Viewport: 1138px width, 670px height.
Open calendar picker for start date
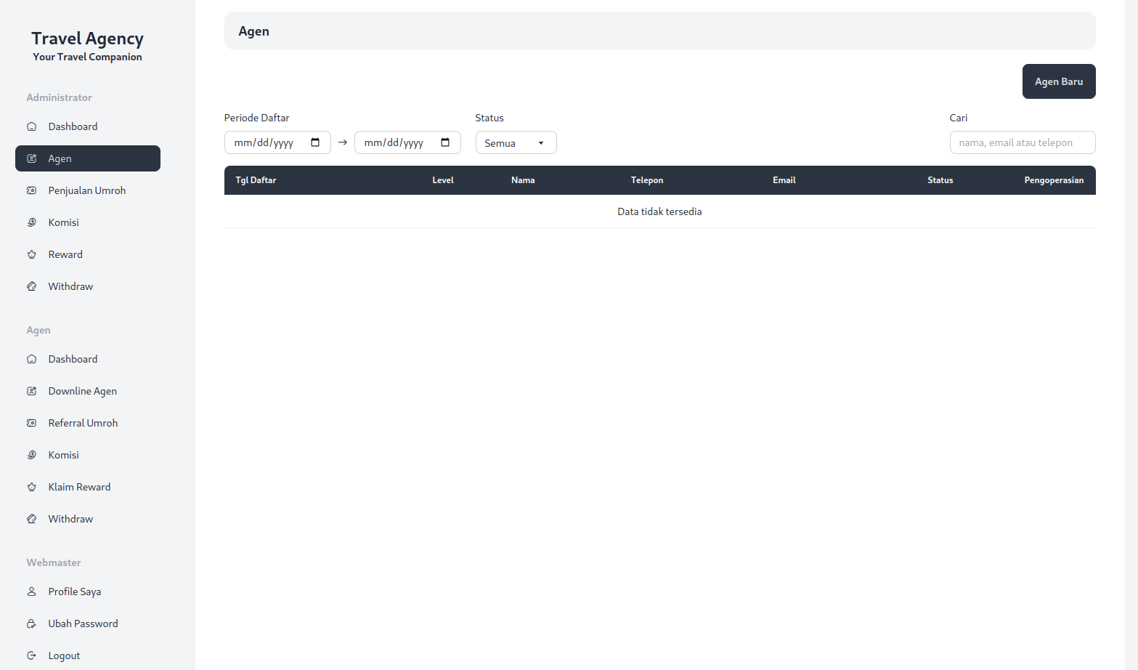tap(315, 142)
